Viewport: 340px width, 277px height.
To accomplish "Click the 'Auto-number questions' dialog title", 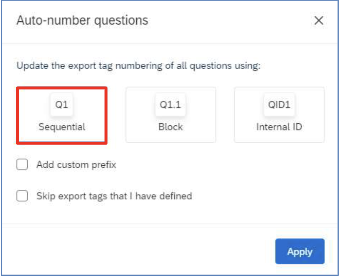I will [82, 20].
